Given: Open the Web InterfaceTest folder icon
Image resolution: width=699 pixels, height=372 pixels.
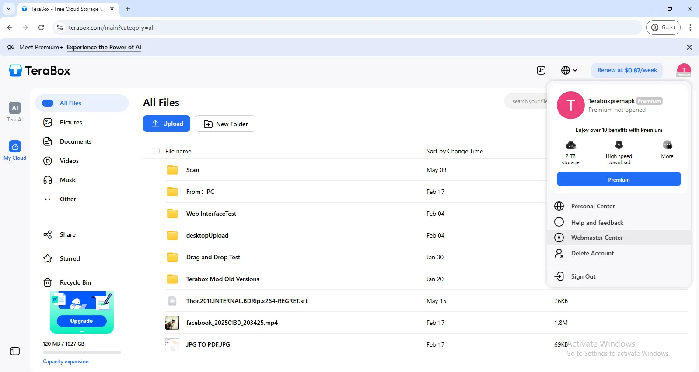Looking at the screenshot, I should pos(172,214).
